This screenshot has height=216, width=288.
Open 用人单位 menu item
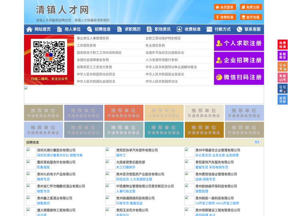pos(72,29)
